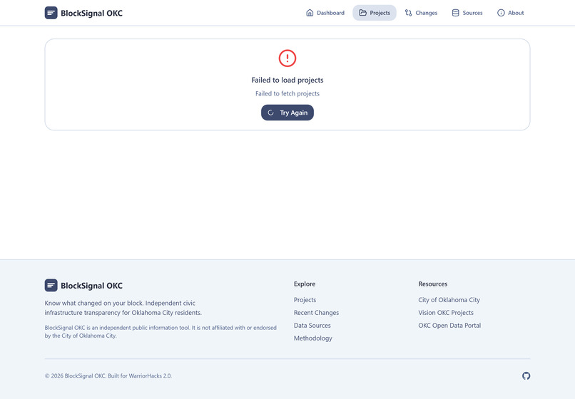
Task: Open the Vision OKC Projects link
Action: [x=446, y=313]
